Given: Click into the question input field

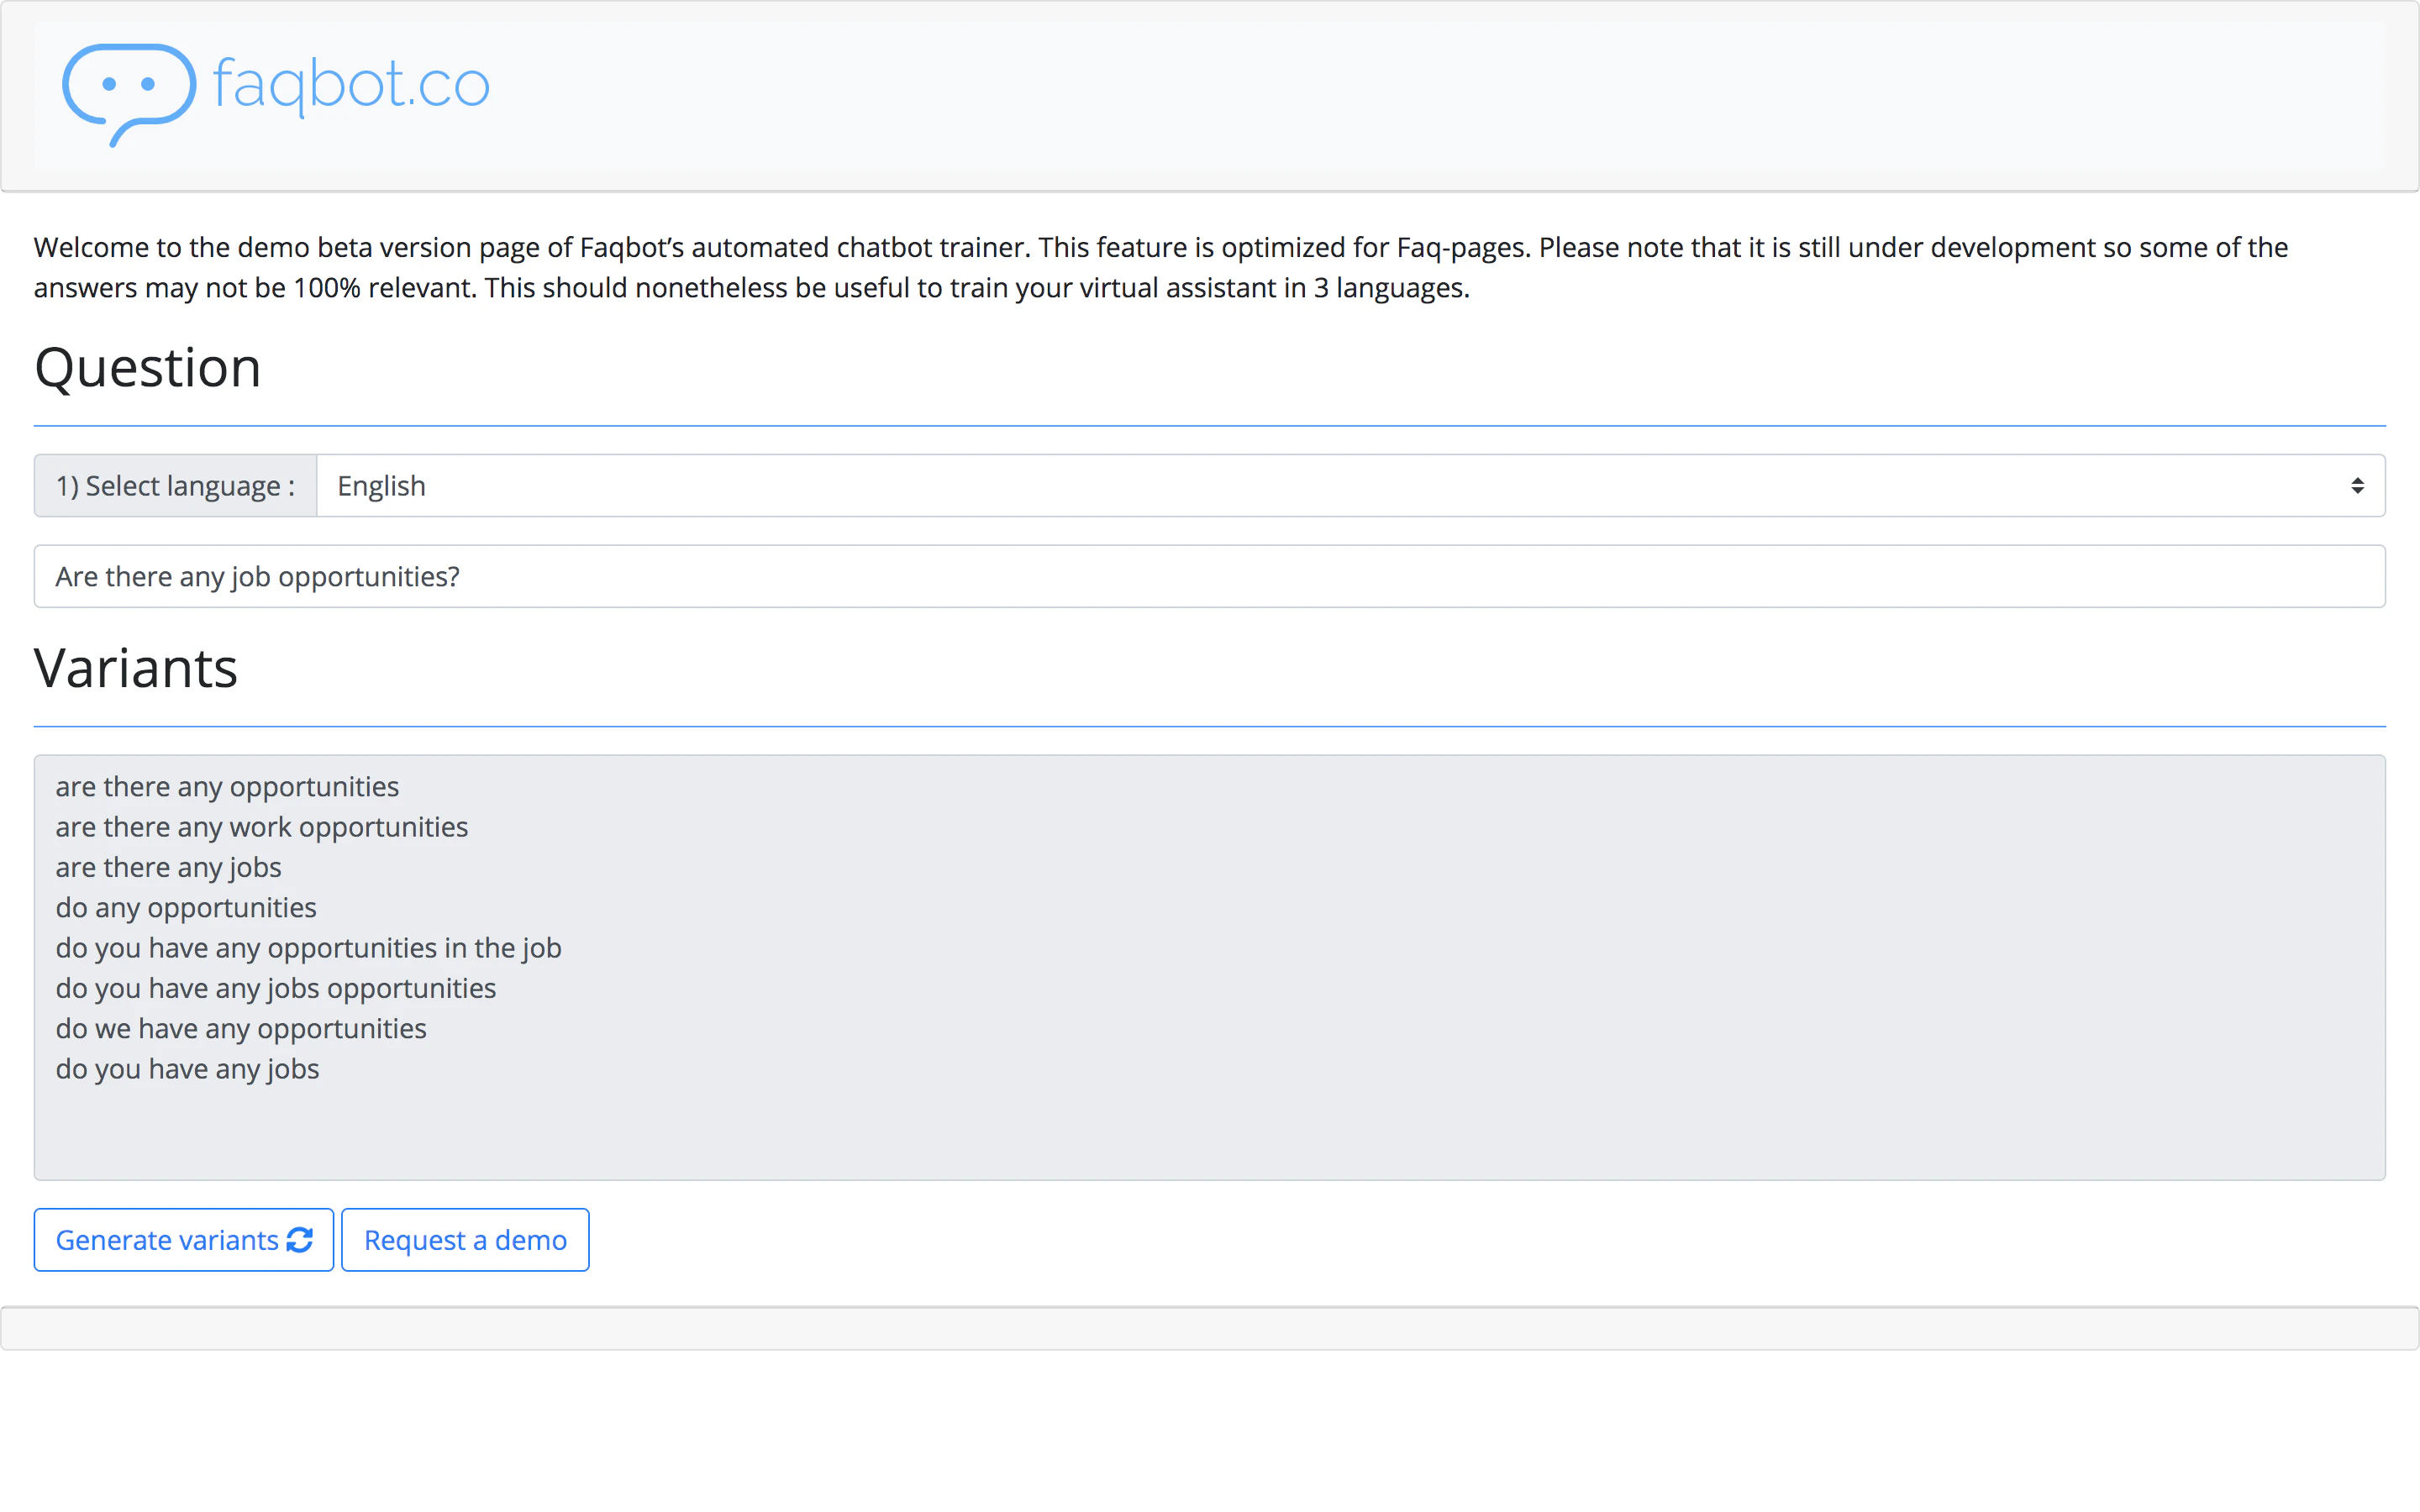Looking at the screenshot, I should pos(1208,577).
